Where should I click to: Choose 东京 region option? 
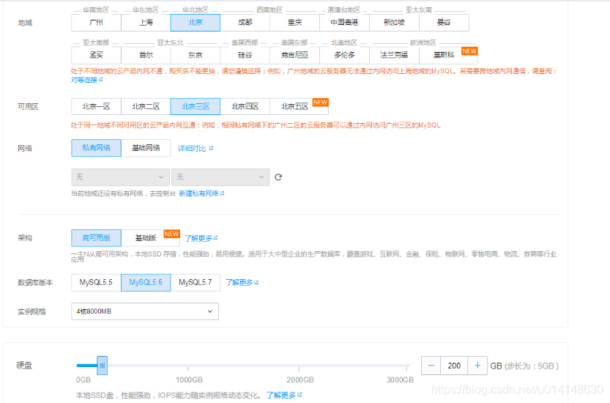tap(196, 55)
